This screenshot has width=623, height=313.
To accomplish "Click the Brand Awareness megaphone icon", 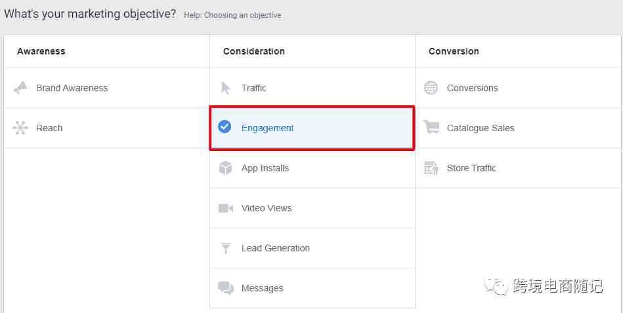I will click(x=20, y=88).
